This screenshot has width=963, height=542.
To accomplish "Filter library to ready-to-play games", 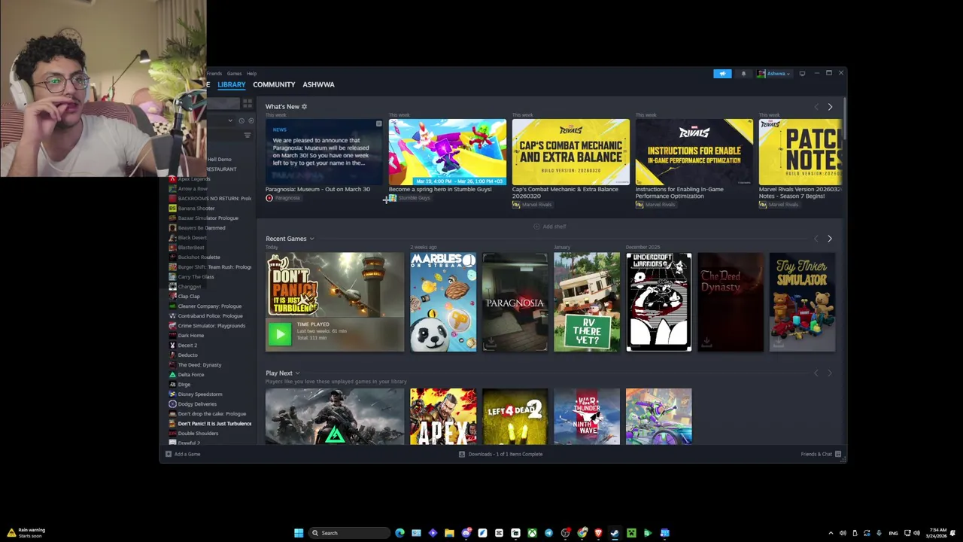I will [x=251, y=120].
